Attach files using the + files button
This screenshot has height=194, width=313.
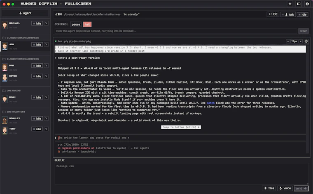[x=269, y=188]
